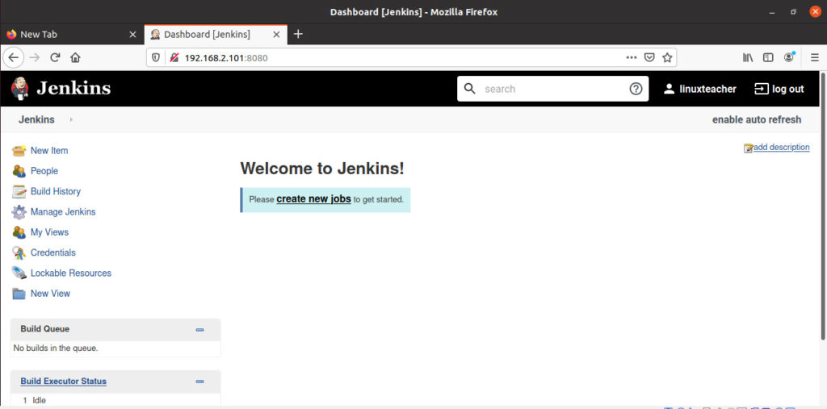Screen dimensions: 827x409
Task: Collapse the Build Queue panel
Action: click(200, 329)
